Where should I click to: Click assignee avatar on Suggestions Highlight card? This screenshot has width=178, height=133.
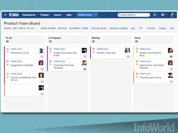coord(41,63)
